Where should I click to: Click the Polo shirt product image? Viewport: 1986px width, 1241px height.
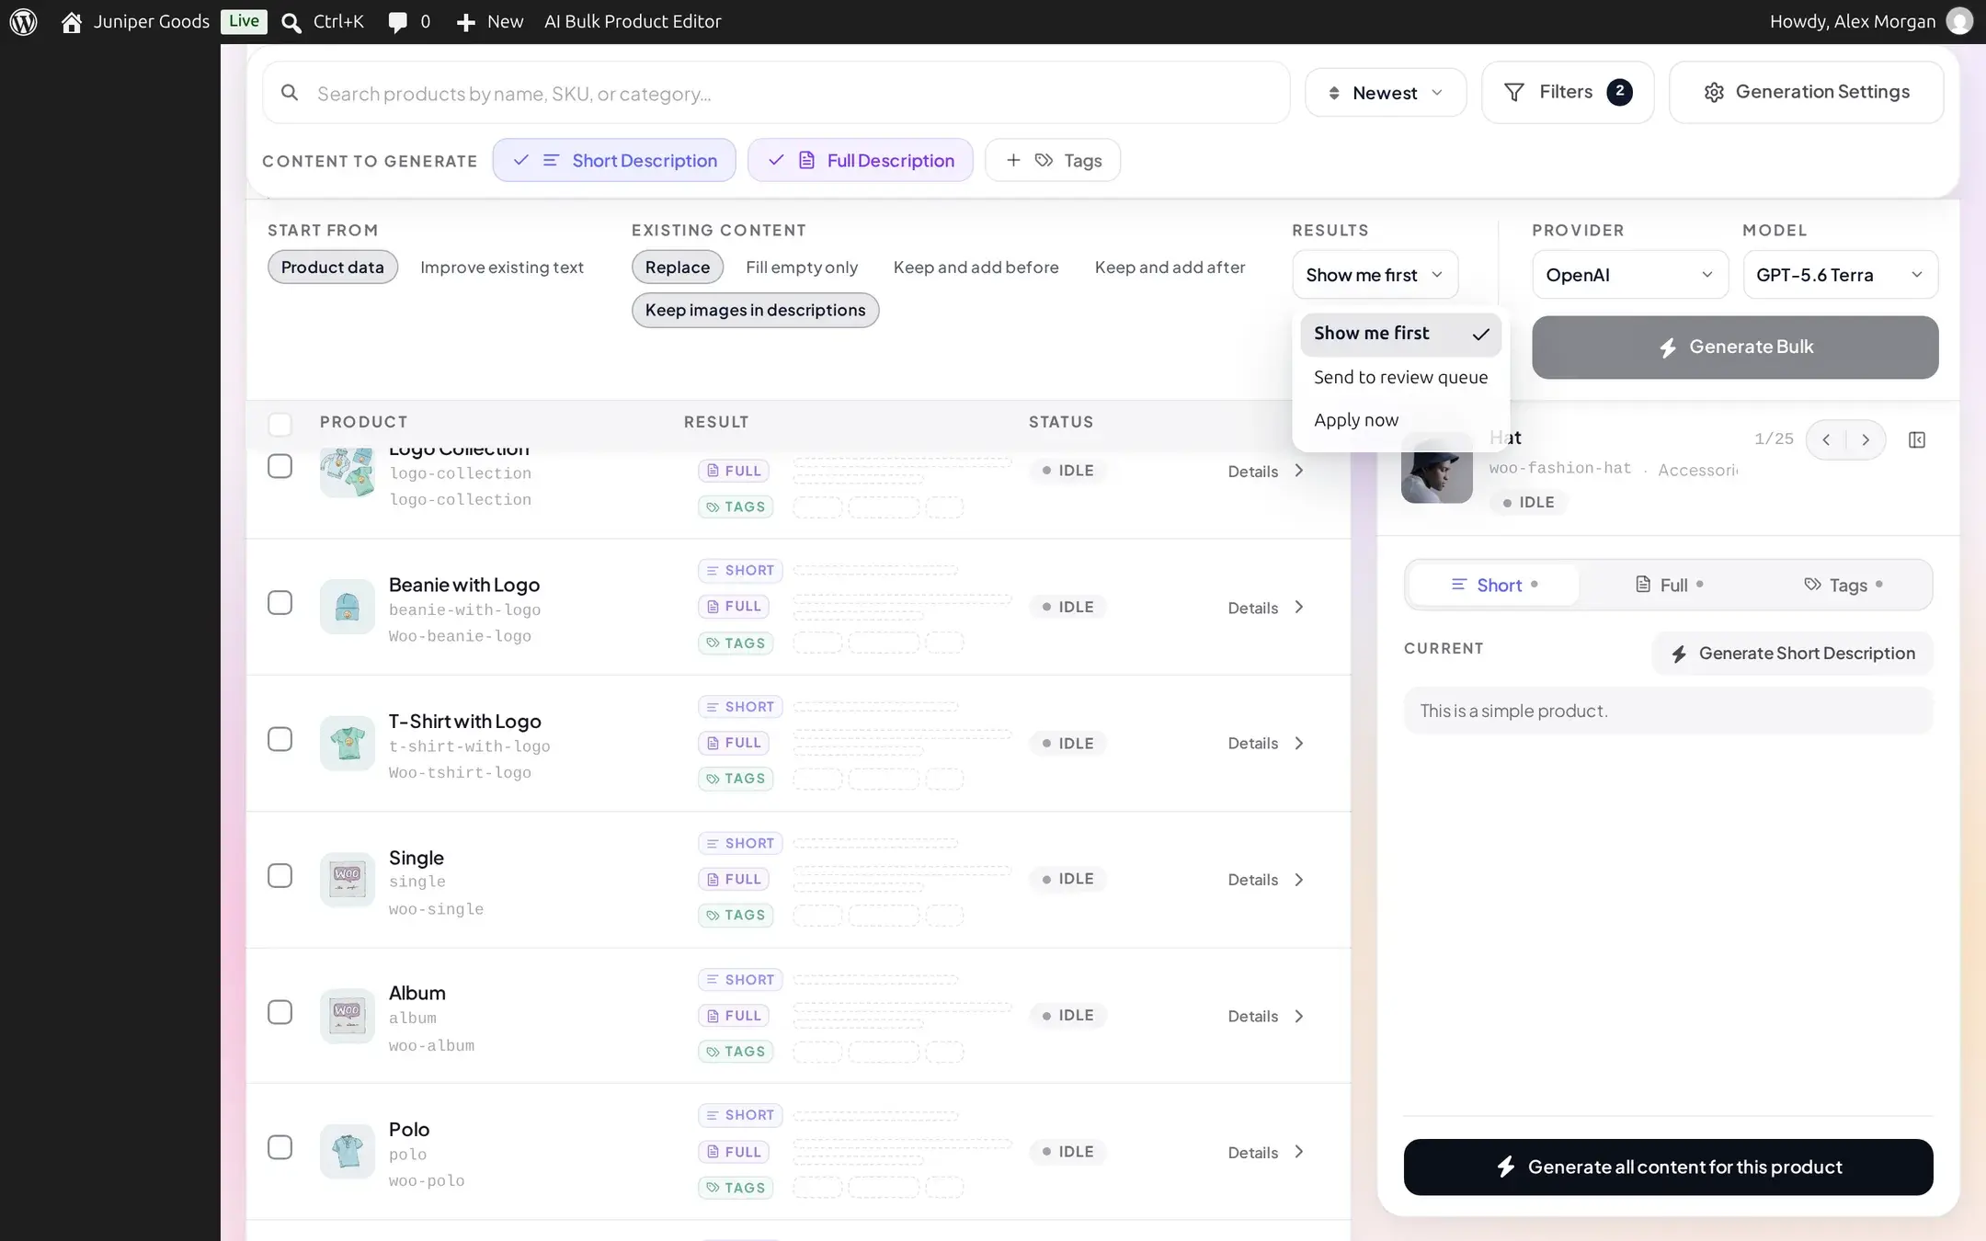[348, 1151]
